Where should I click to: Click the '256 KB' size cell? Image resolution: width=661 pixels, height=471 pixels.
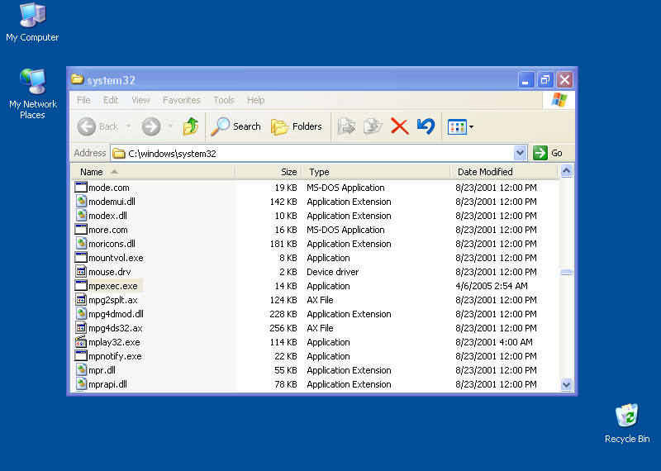[283, 328]
